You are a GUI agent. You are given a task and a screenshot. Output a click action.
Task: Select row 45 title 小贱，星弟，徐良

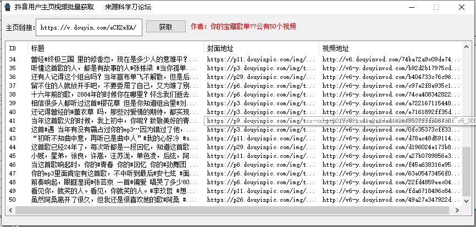tap(114, 156)
